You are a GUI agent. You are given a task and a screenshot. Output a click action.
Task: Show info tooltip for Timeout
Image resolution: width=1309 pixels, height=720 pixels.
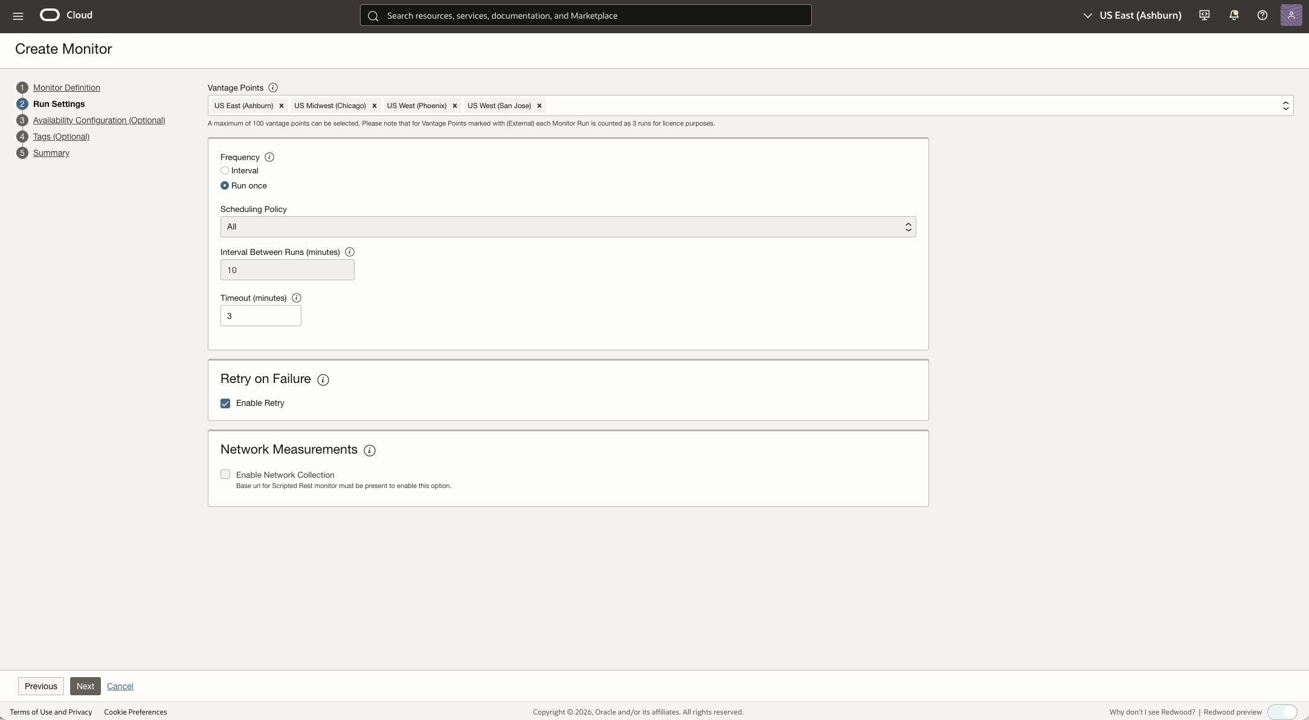click(x=297, y=298)
